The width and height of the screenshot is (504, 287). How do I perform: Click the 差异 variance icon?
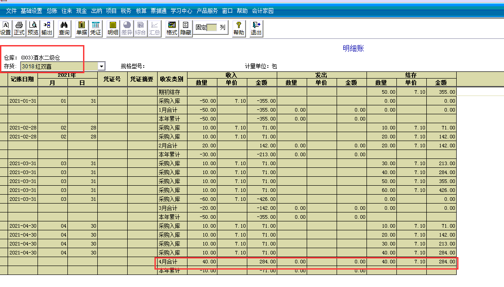[x=127, y=29]
